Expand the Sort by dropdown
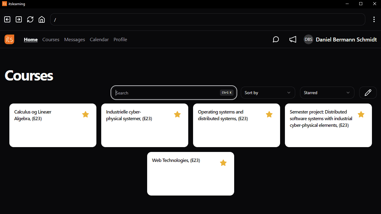Image resolution: width=381 pixels, height=214 pixels. pyautogui.click(x=268, y=93)
